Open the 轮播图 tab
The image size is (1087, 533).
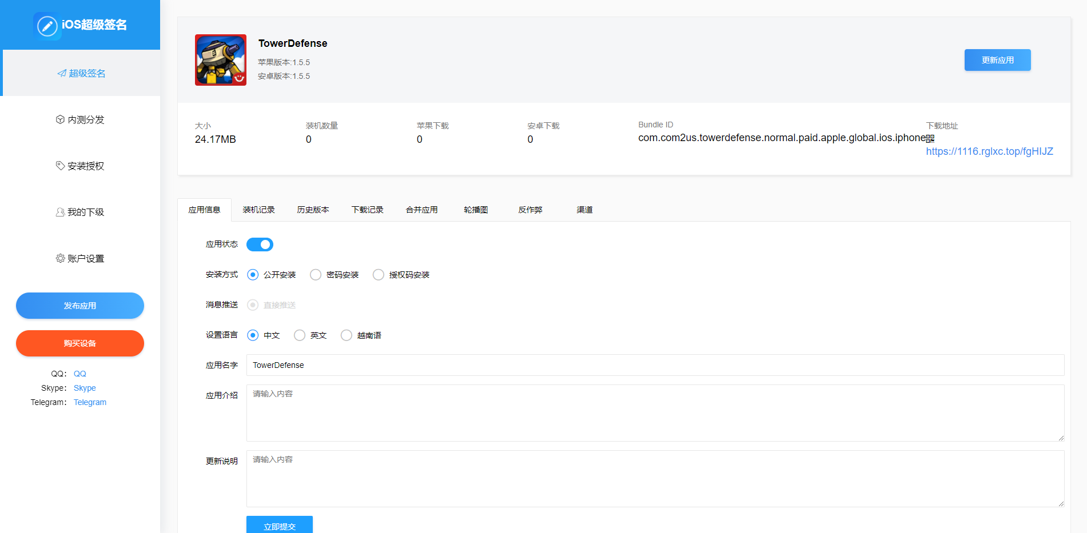[x=476, y=210]
